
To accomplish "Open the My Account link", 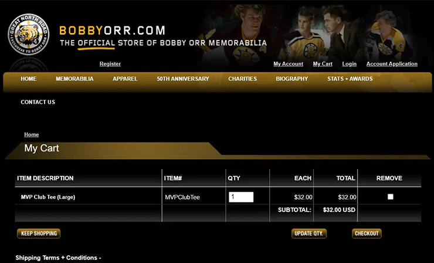I will 288,64.
